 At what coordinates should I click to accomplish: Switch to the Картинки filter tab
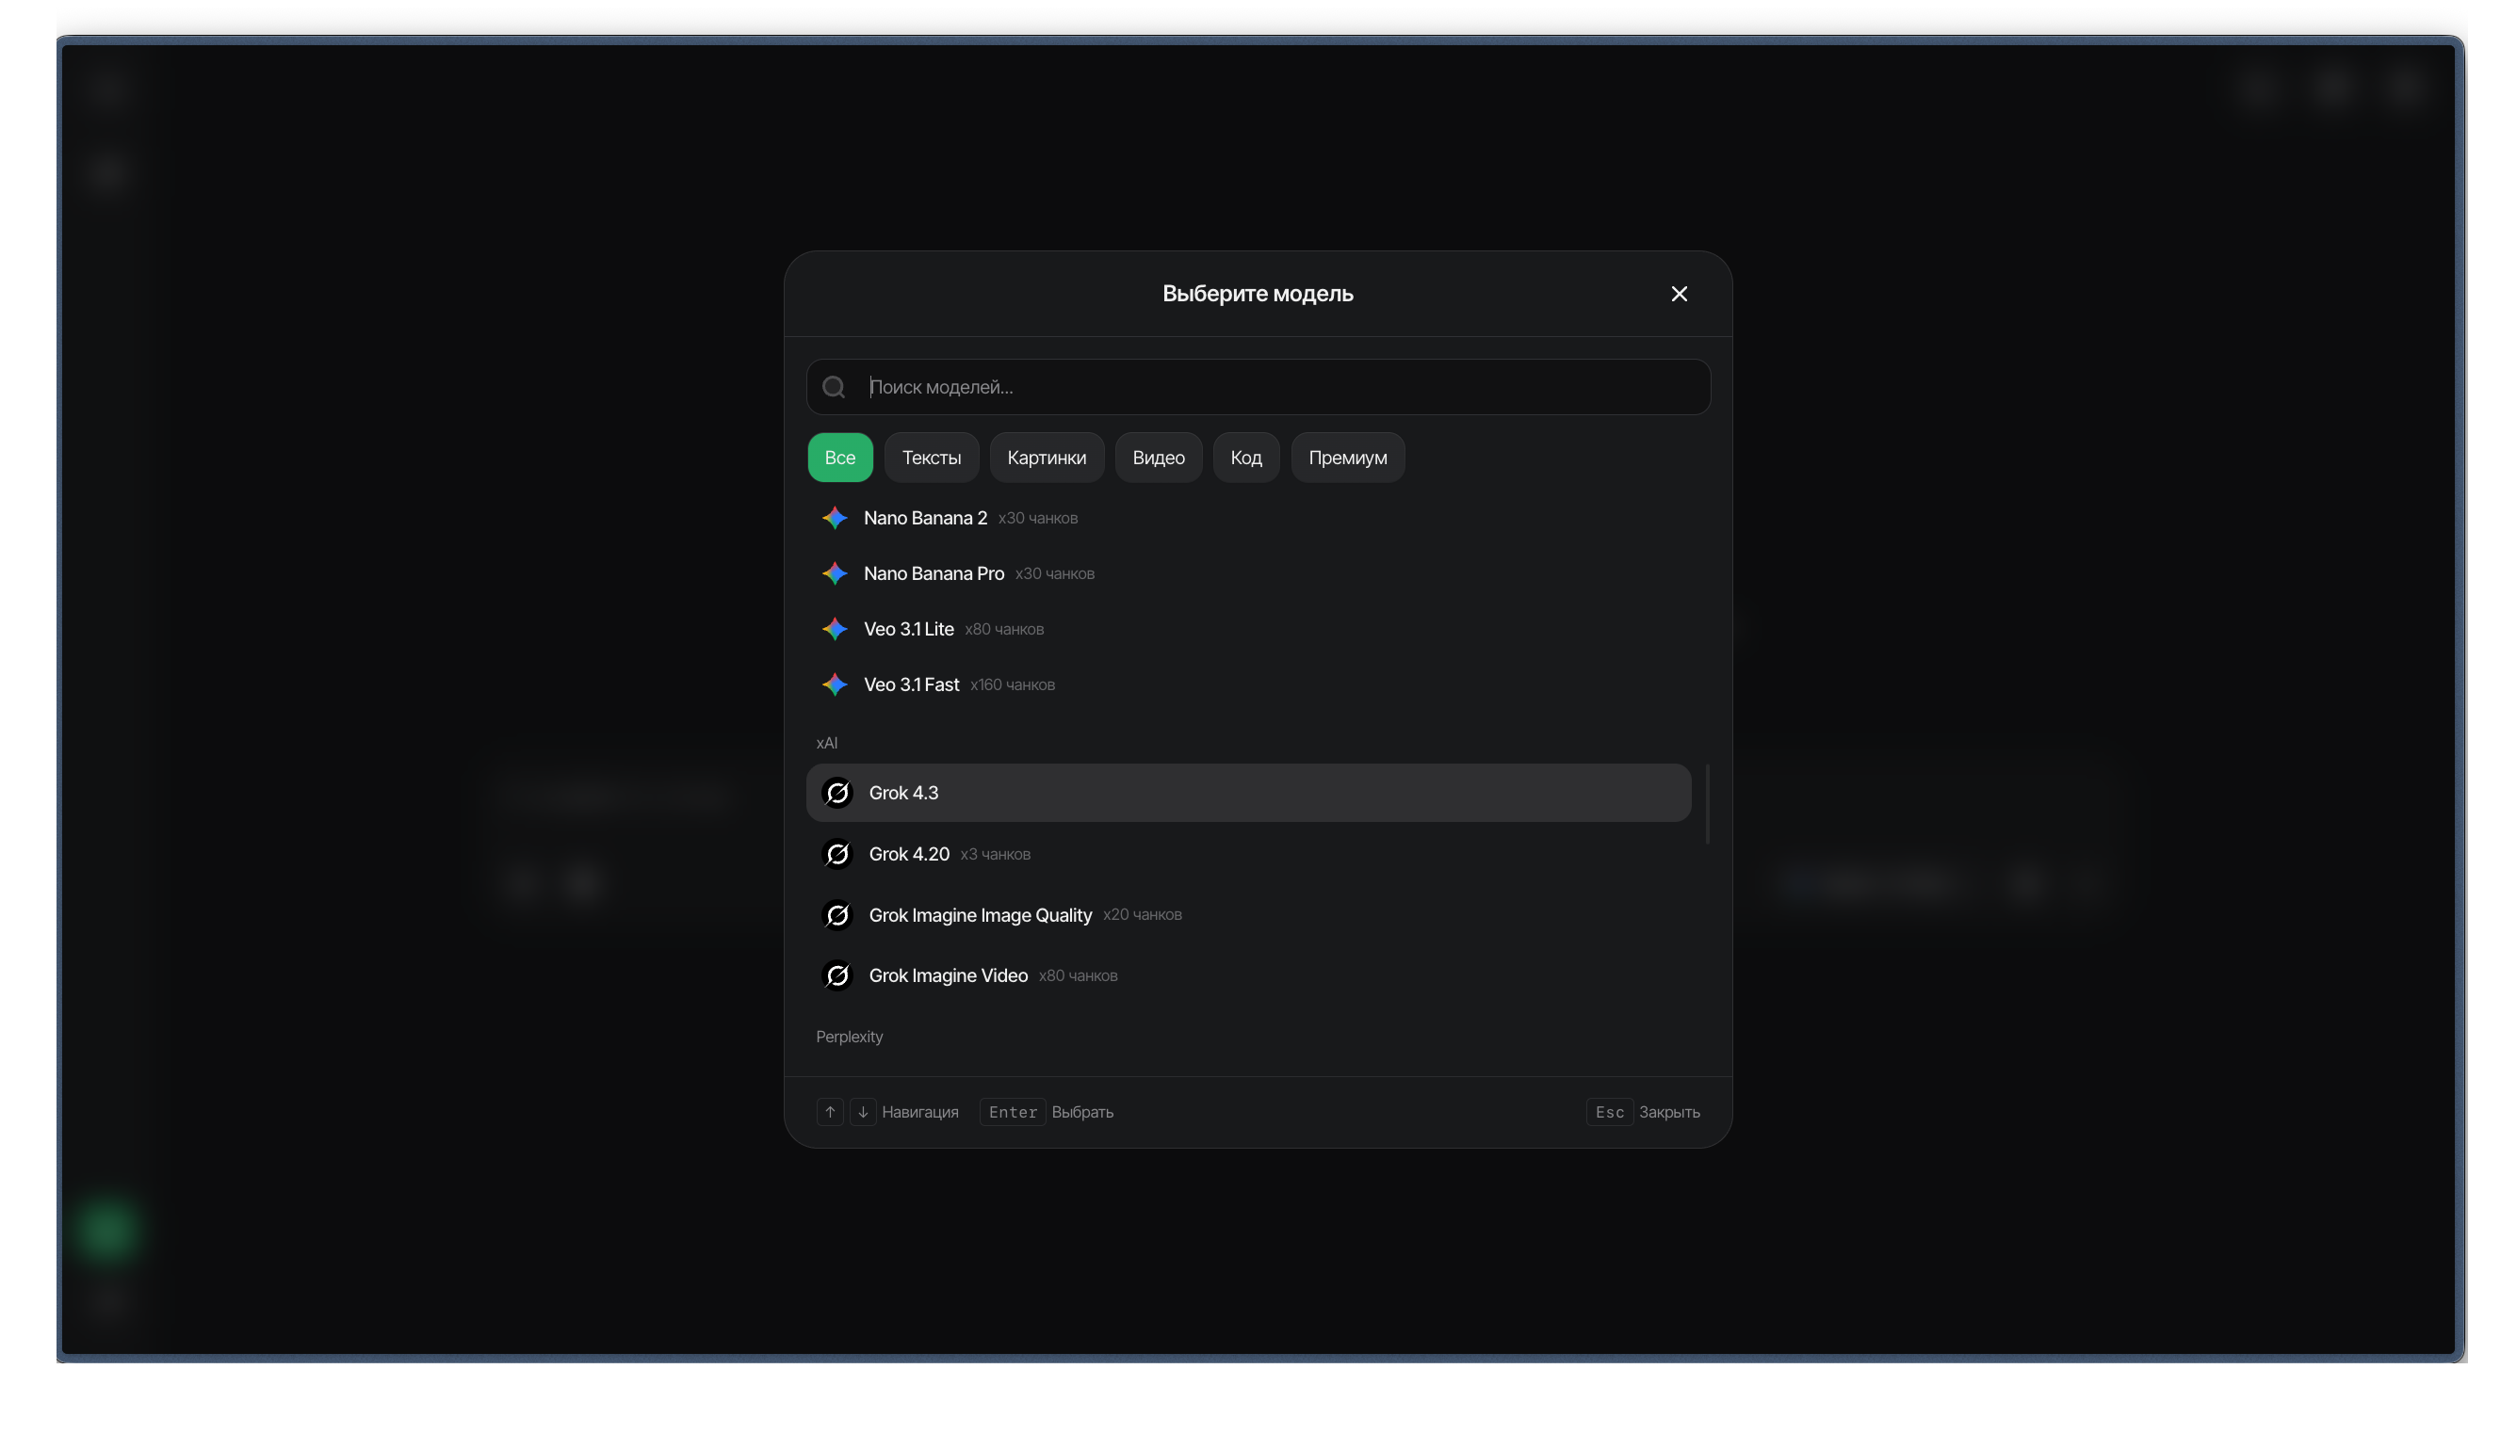click(x=1047, y=458)
